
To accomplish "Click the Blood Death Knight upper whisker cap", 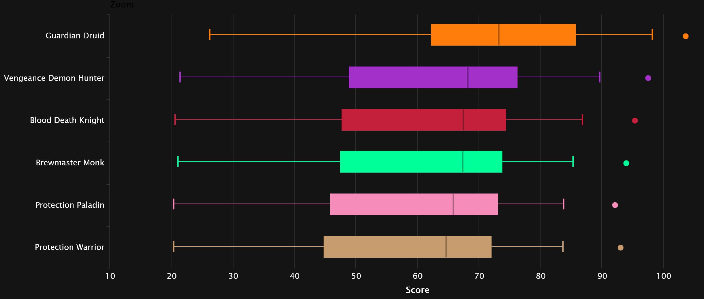I will coord(583,120).
